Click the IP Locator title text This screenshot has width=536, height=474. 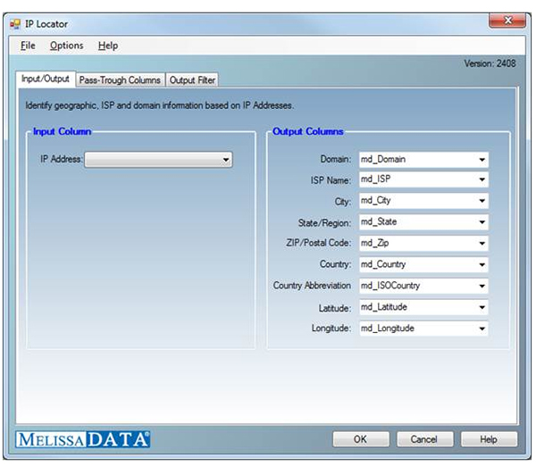[46, 24]
